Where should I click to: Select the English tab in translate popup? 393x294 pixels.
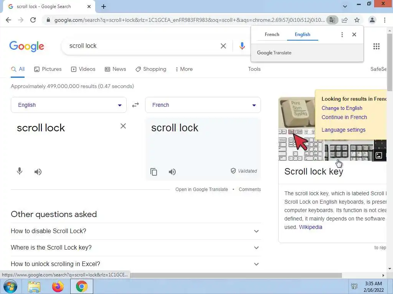point(302,34)
